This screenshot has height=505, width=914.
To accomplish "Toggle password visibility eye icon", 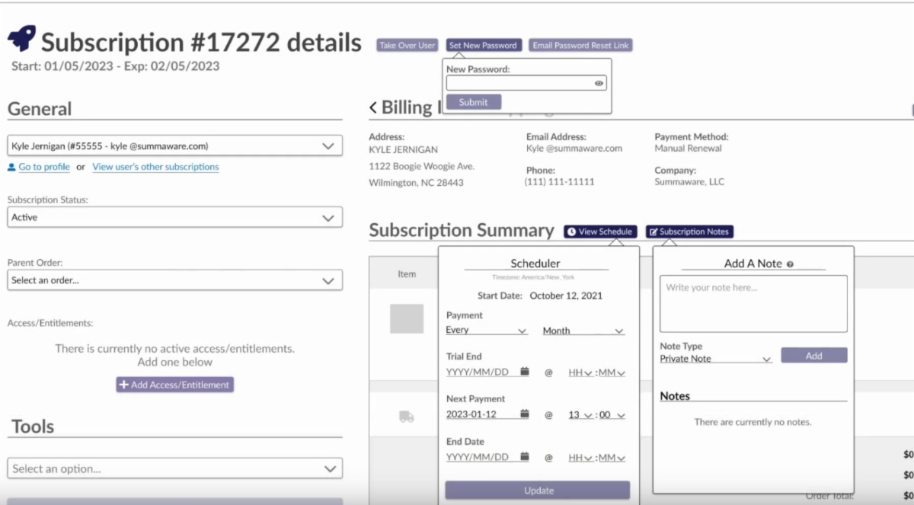I will click(599, 84).
